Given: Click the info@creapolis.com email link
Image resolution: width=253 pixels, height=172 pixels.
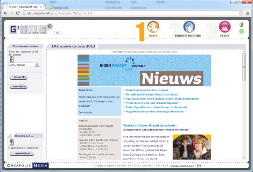Looking at the screenshot, I should coord(183,165).
